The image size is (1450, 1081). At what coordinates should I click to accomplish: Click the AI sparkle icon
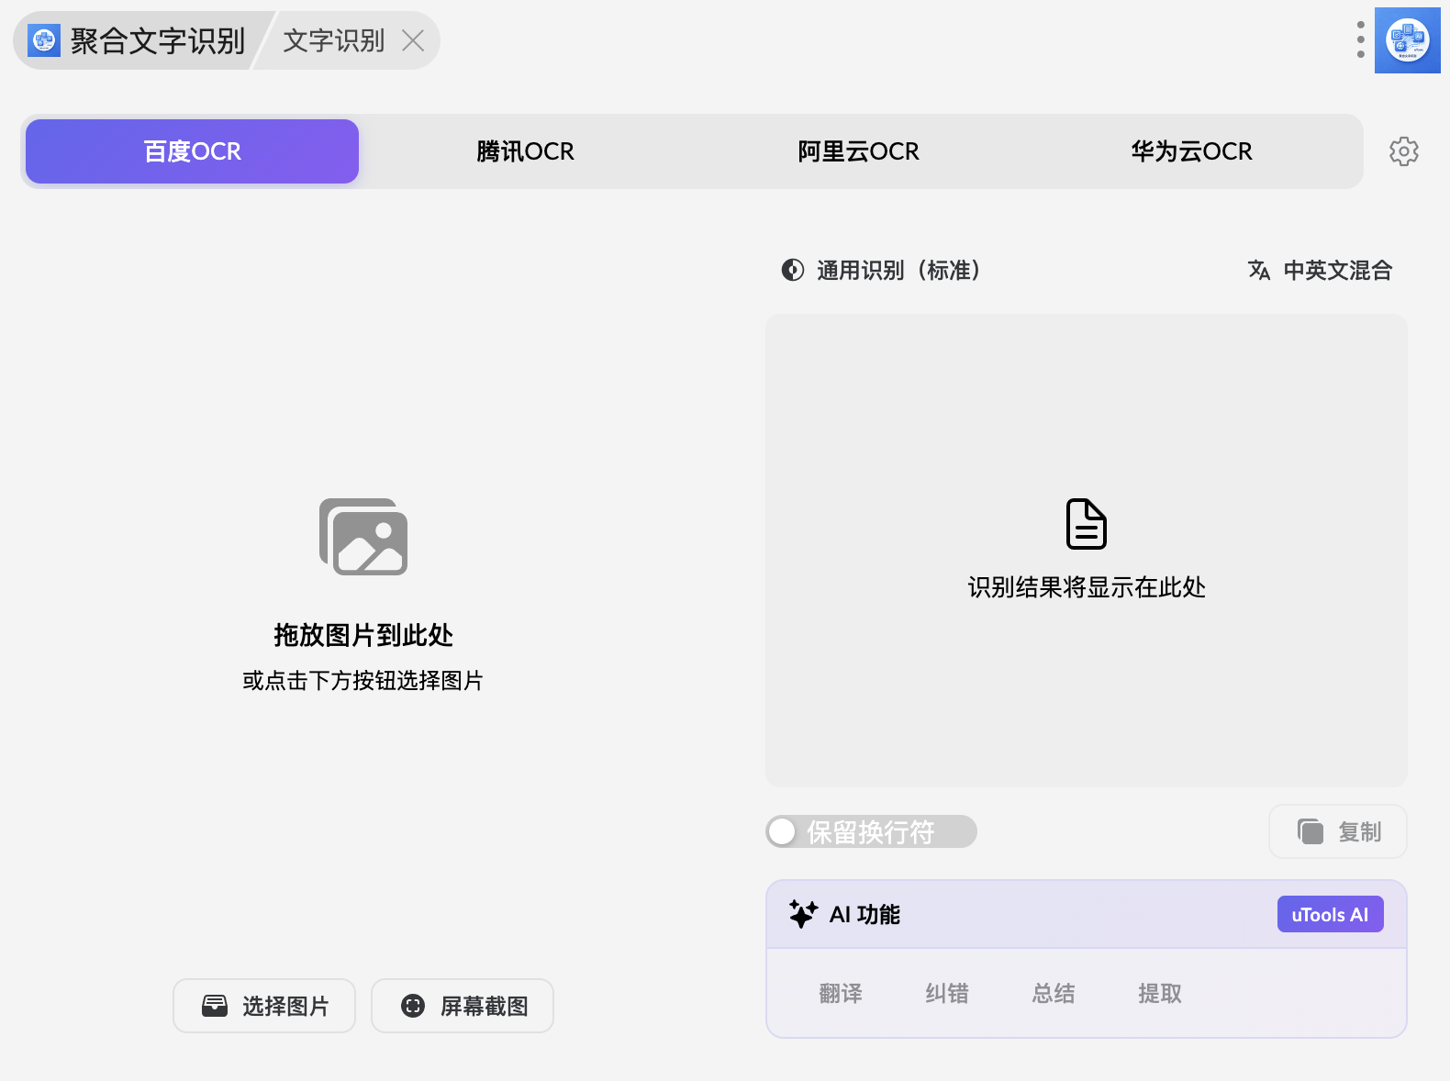(x=803, y=914)
